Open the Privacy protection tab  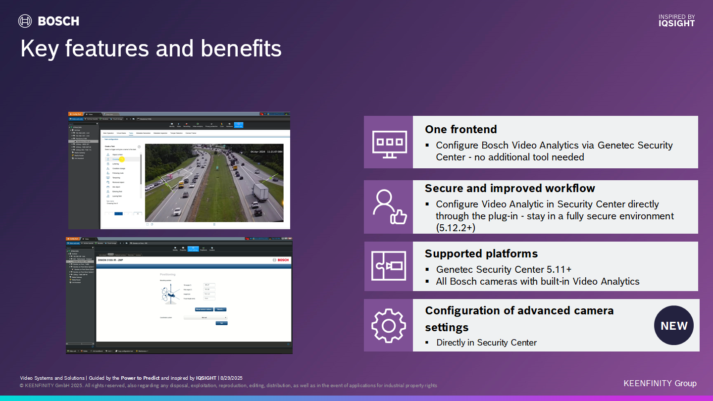click(x=211, y=126)
